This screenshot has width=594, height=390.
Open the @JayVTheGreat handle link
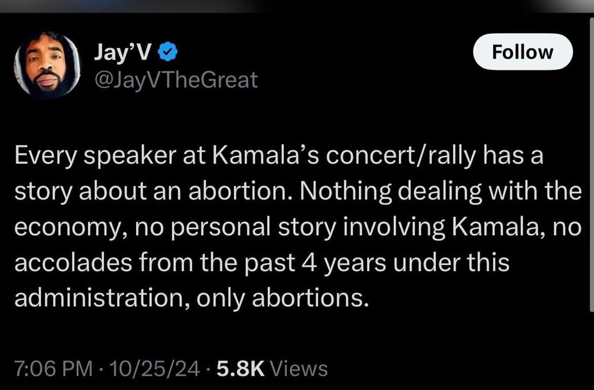pyautogui.click(x=176, y=80)
